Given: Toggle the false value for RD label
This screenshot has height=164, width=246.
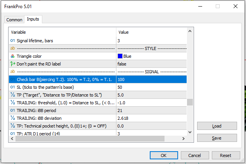Looking at the screenshot, I should click(151, 64).
